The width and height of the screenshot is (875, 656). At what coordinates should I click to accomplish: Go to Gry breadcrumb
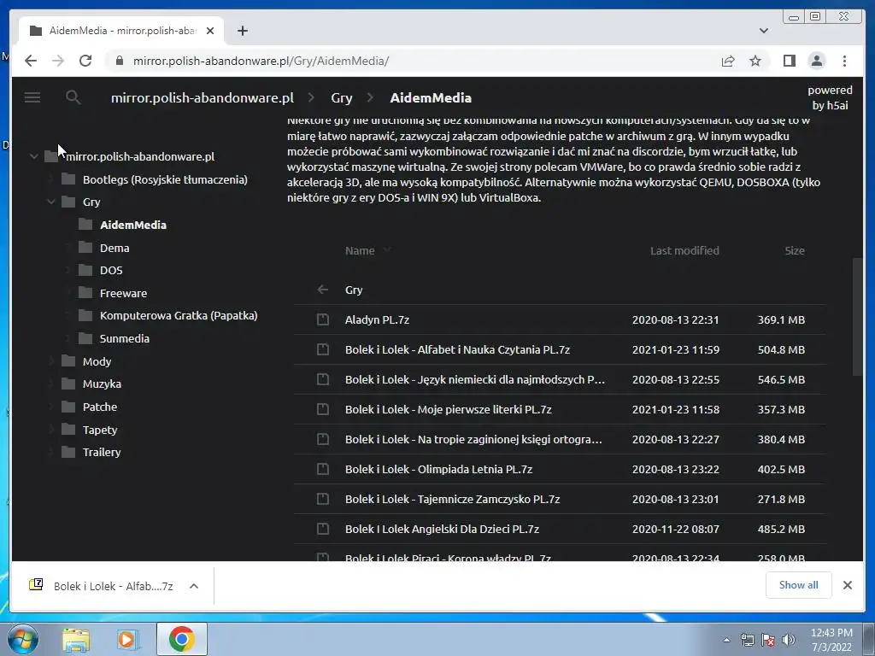[x=342, y=97]
